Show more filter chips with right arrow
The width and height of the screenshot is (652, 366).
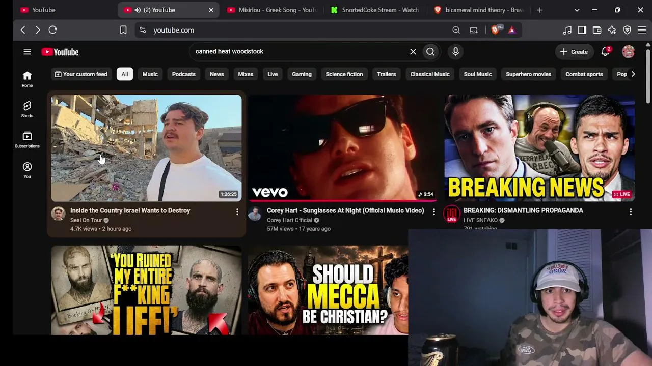tap(633, 74)
